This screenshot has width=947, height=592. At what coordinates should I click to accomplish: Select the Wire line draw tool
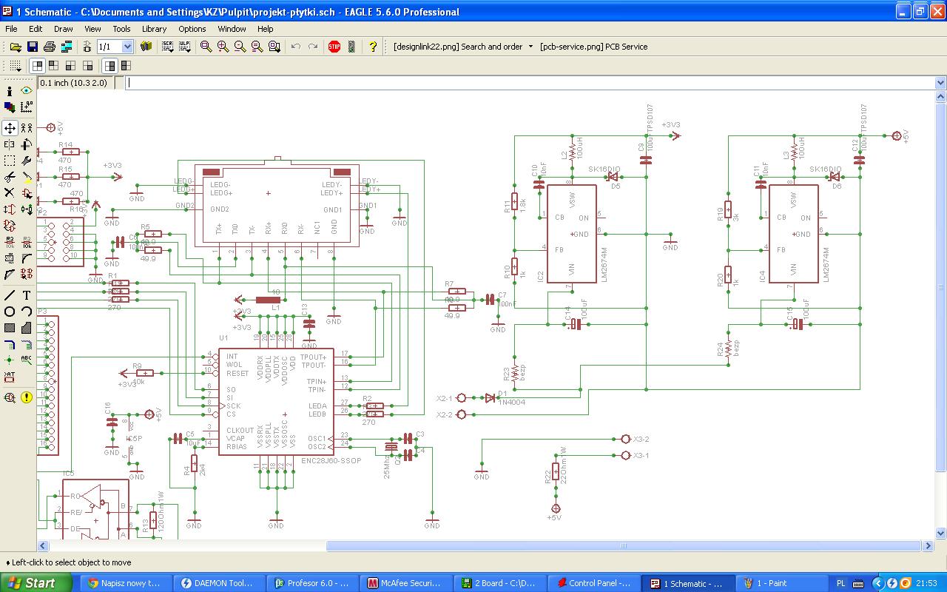[x=10, y=295]
